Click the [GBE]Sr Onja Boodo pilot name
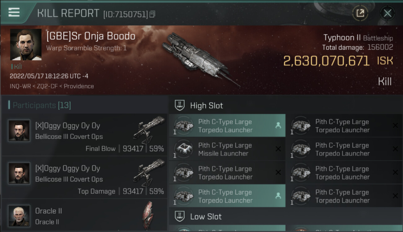Viewport: 403px width, 232px height. (x=91, y=36)
